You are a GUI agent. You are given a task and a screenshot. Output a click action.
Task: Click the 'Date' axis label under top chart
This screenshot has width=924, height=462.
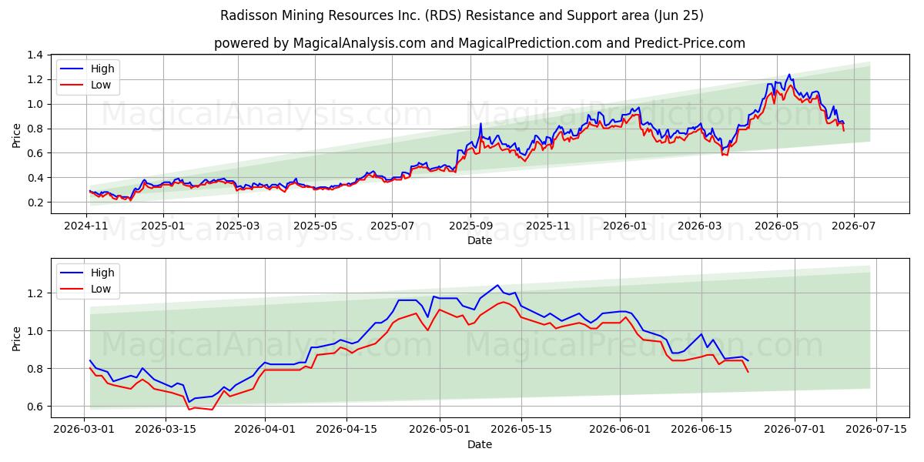[x=480, y=240]
